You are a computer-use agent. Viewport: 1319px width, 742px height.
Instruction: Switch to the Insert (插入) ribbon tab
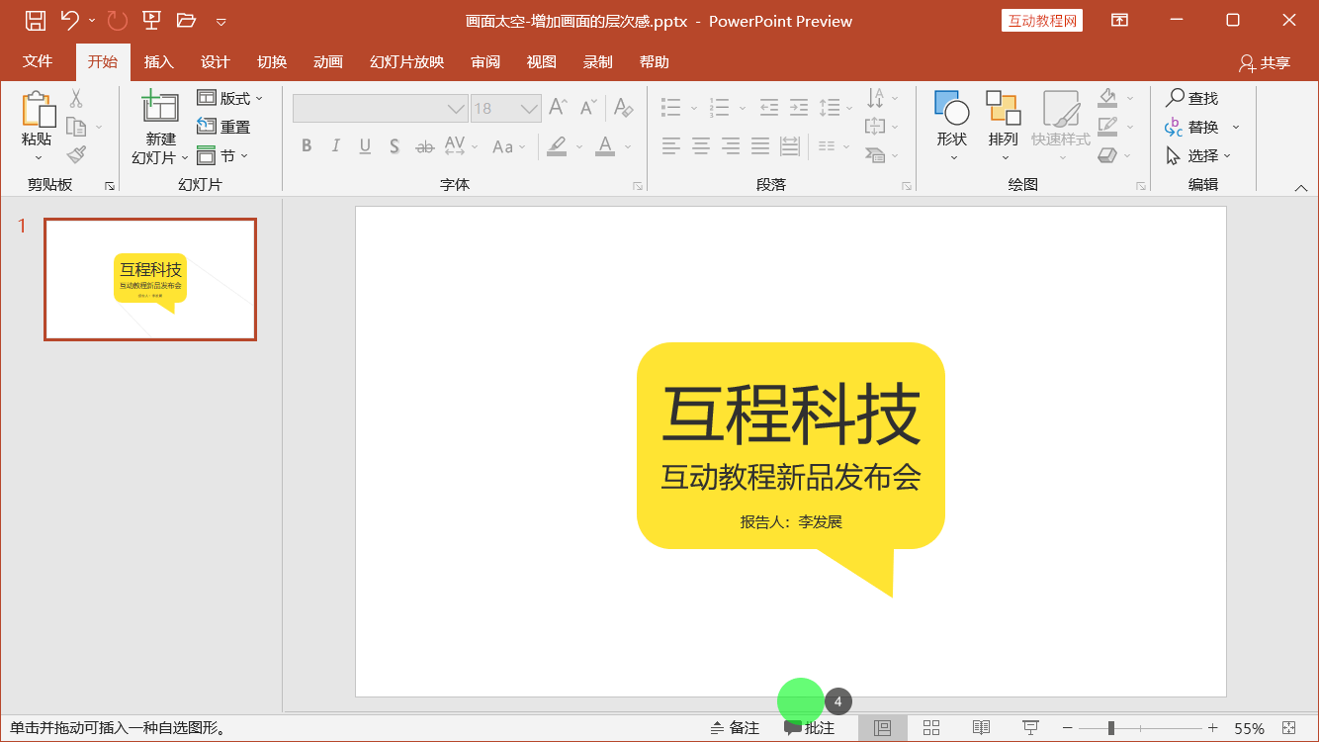(159, 61)
